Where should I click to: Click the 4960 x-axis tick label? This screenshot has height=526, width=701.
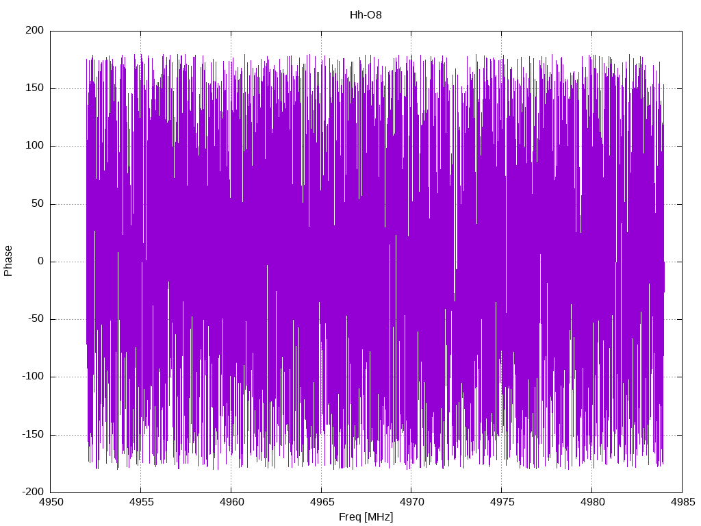(x=231, y=502)
